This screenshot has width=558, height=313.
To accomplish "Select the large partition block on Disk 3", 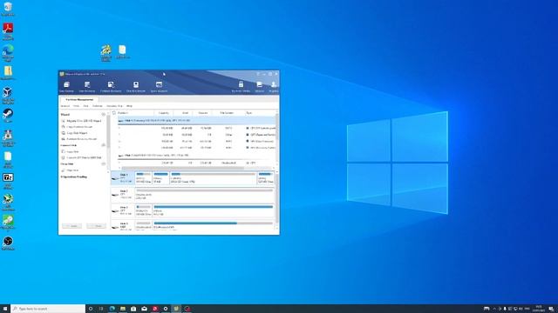I will point(213,210).
